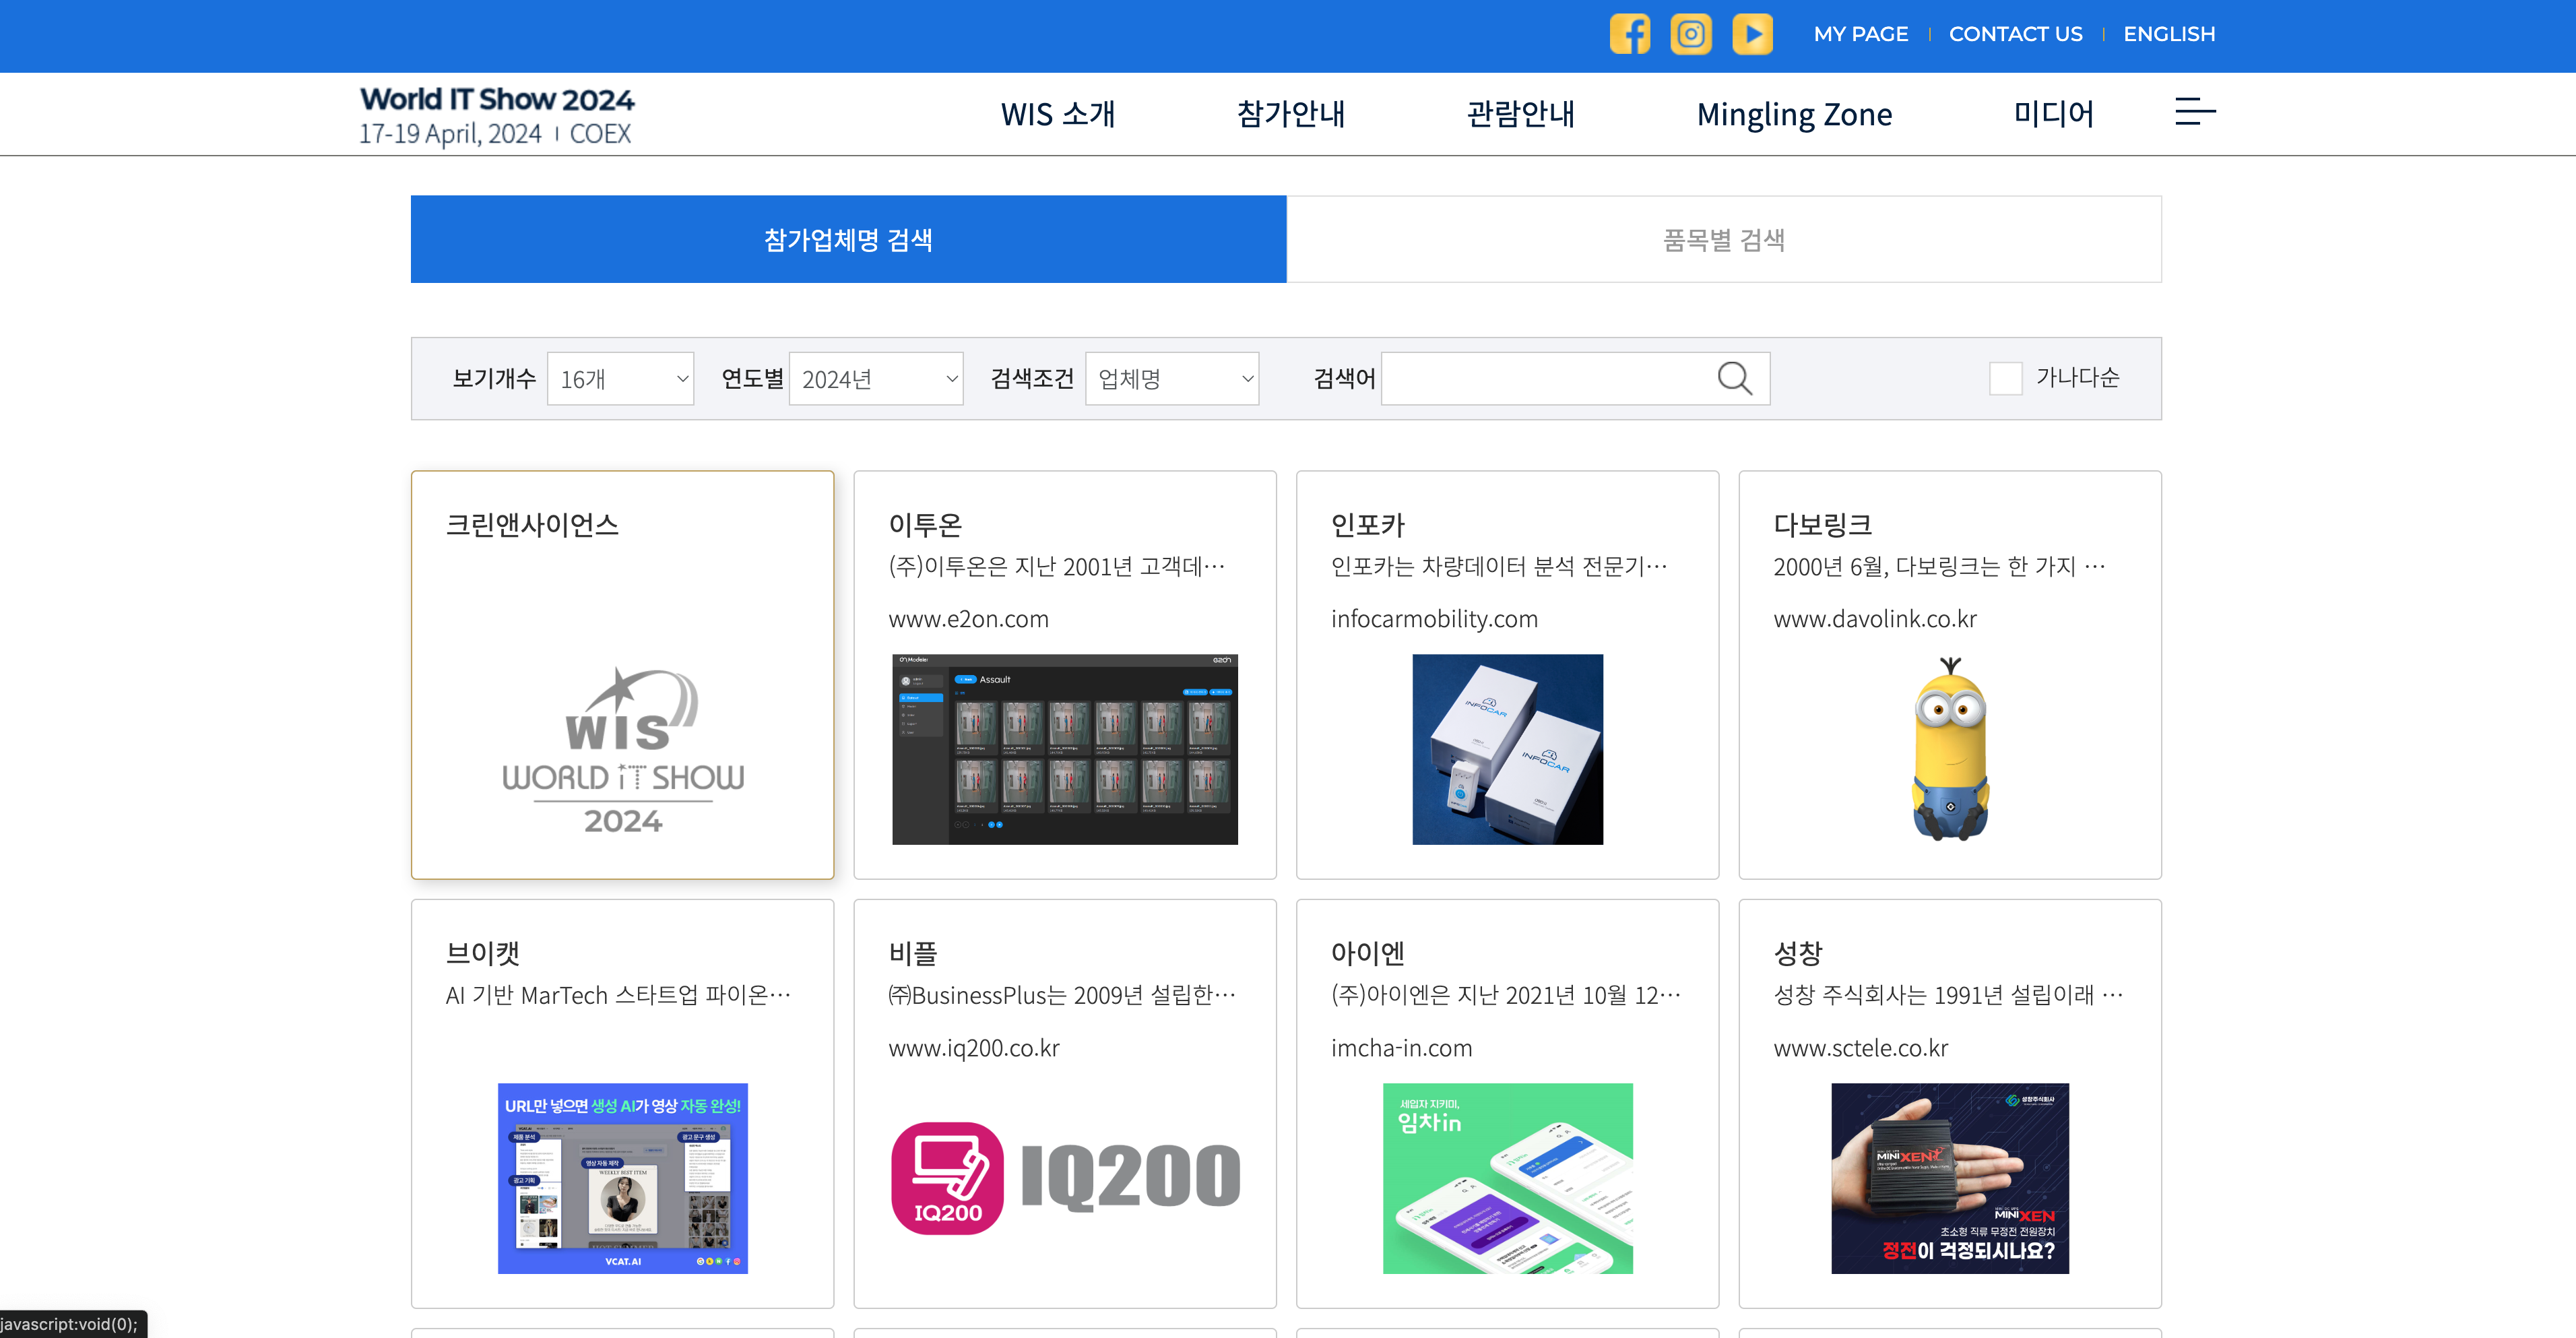Click the magnifier search icon
The image size is (2576, 1338).
tap(1734, 378)
